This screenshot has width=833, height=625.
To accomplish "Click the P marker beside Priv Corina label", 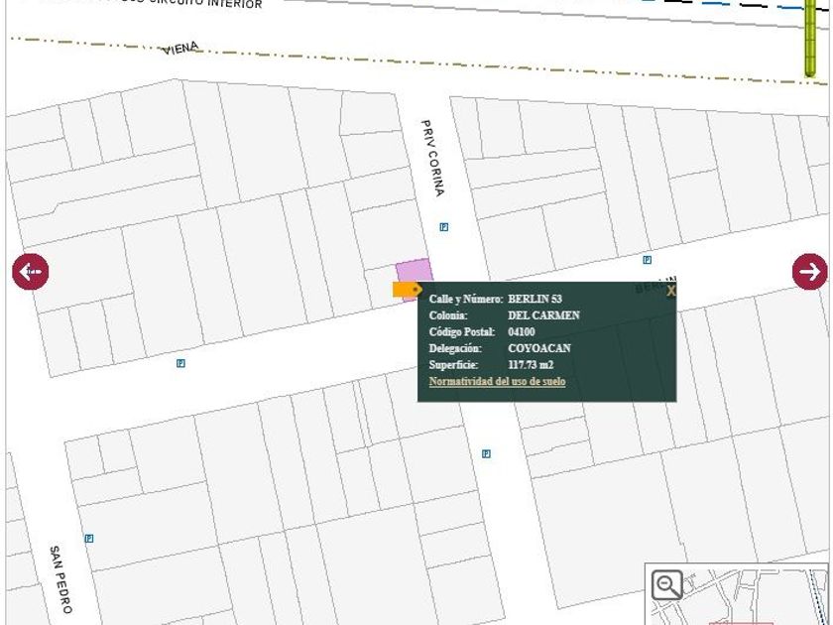I will [x=443, y=227].
